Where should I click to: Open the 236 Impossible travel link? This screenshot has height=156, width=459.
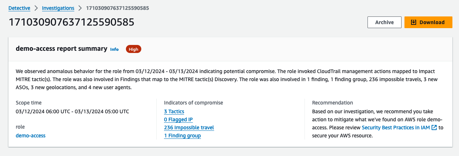click(x=189, y=128)
